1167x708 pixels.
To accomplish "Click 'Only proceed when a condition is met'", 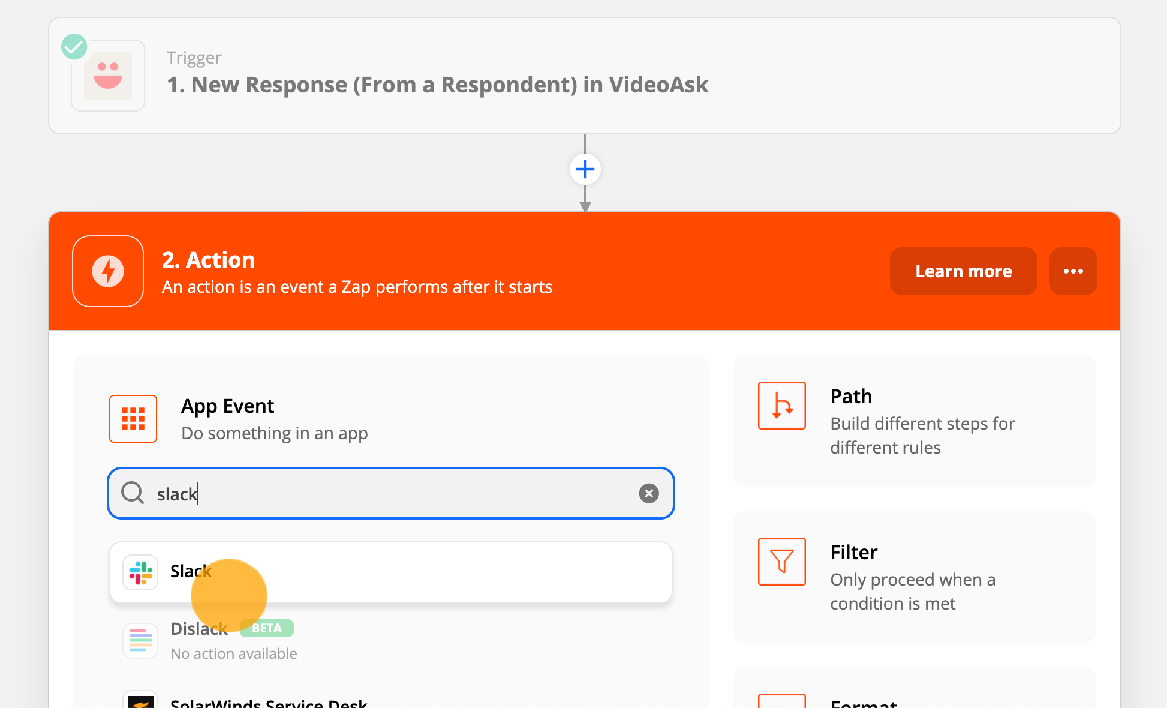I will 913,592.
